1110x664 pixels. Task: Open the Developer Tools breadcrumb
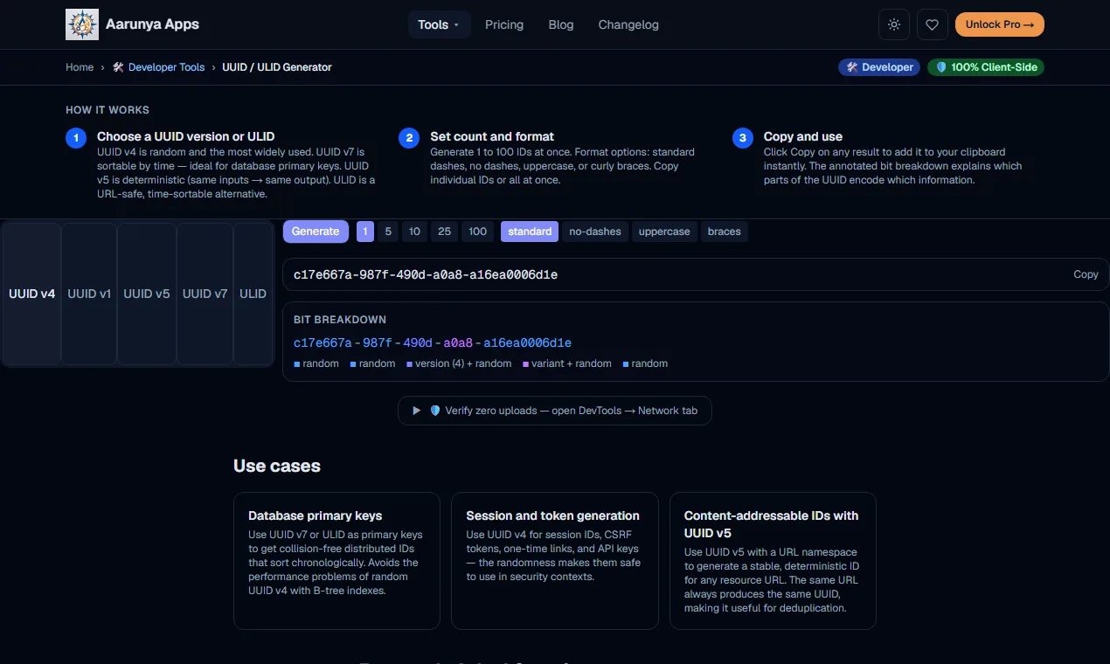pyautogui.click(x=159, y=67)
